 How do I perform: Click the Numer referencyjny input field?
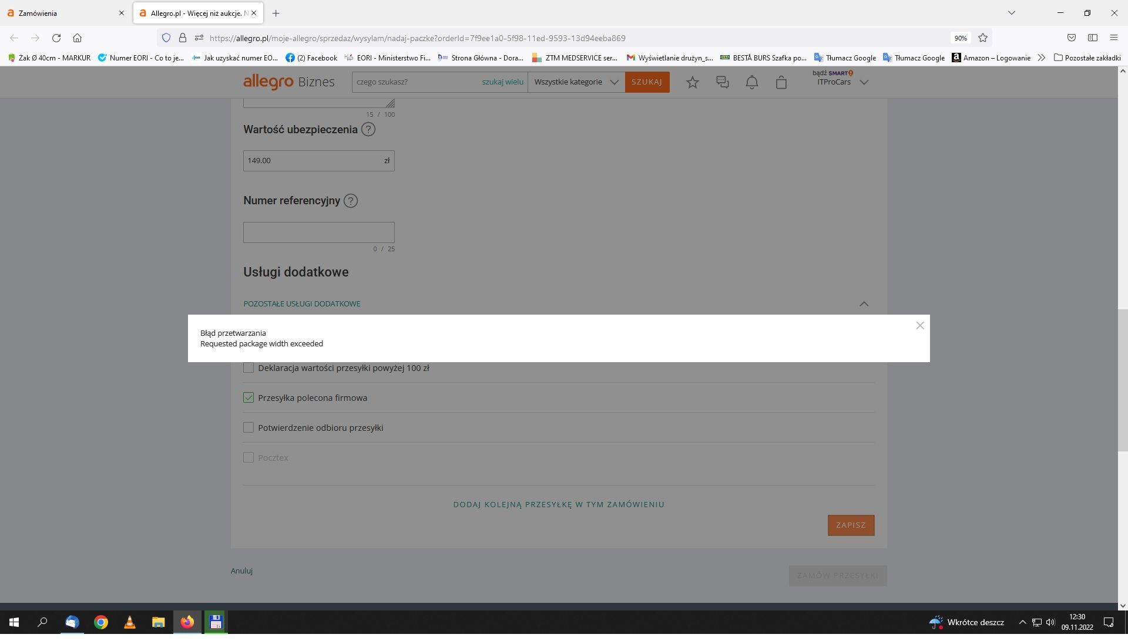pyautogui.click(x=318, y=232)
